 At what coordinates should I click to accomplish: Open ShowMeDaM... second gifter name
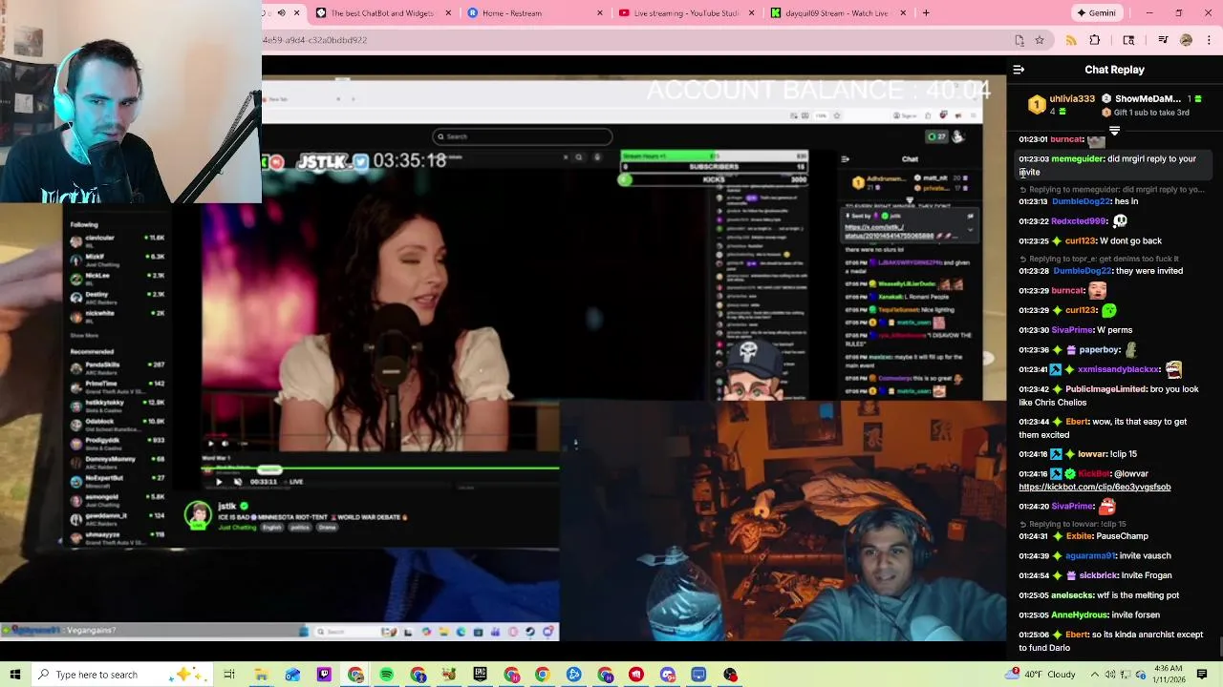[1148, 98]
